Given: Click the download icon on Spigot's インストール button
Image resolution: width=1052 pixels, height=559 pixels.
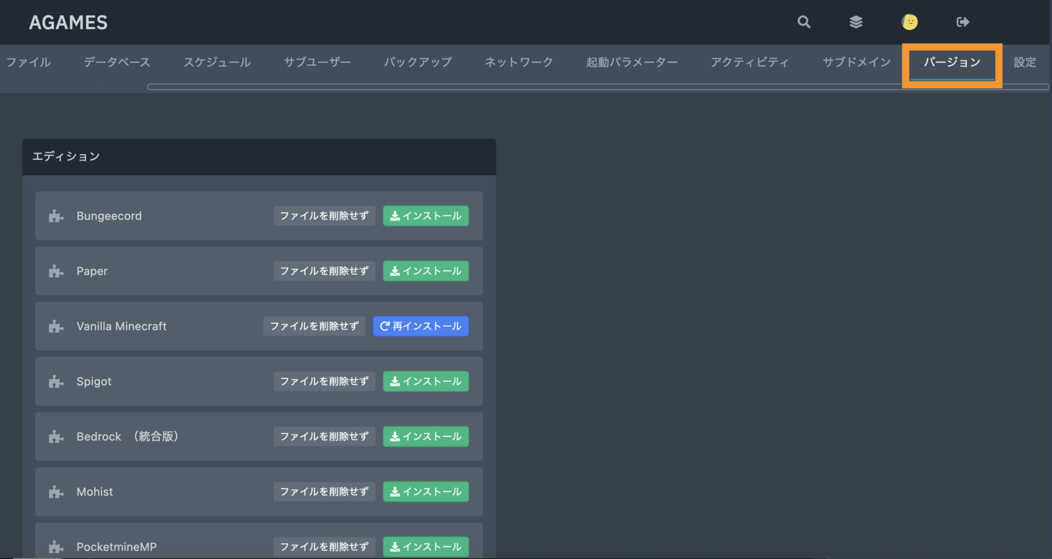Looking at the screenshot, I should pos(395,381).
